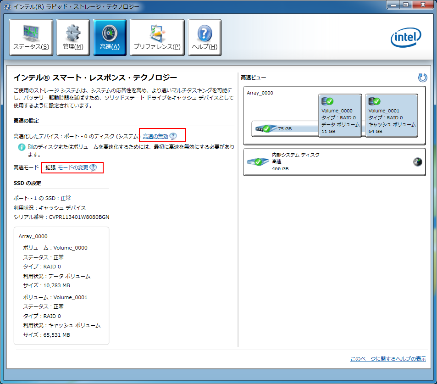This screenshot has height=384, width=437.
Task: Select the 高速(A) tab
Action: [x=110, y=38]
